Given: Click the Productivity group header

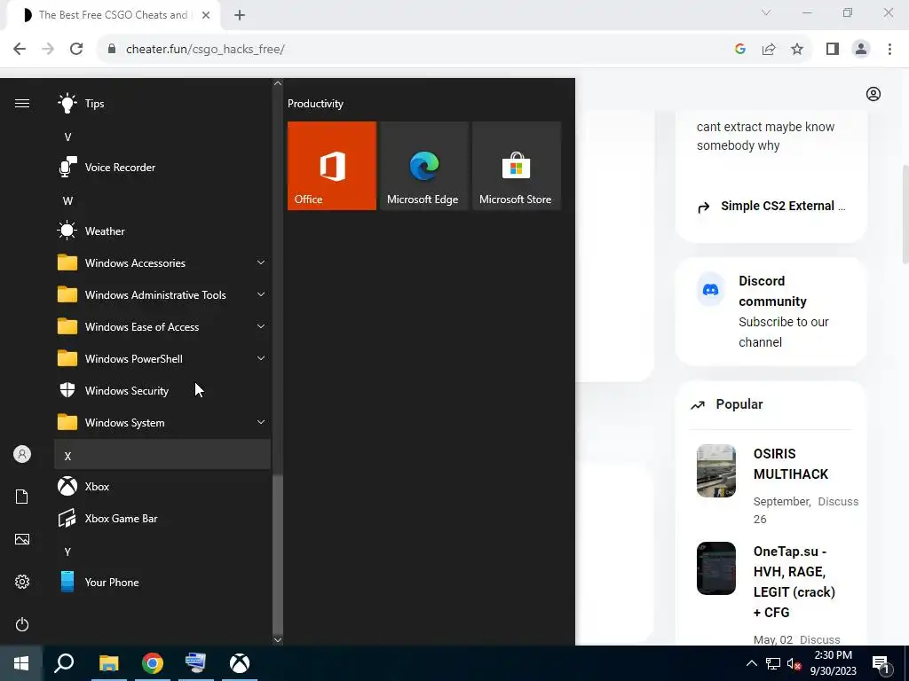Looking at the screenshot, I should [x=315, y=104].
